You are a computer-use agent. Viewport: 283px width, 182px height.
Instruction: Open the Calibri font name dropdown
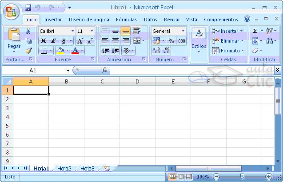[x=72, y=31]
